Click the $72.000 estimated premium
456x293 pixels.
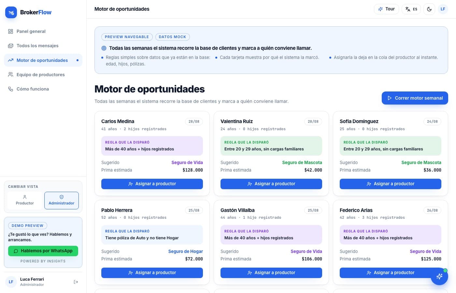[194, 259]
